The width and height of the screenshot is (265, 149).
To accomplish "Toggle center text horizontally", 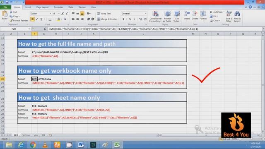I will (x=77, y=19).
